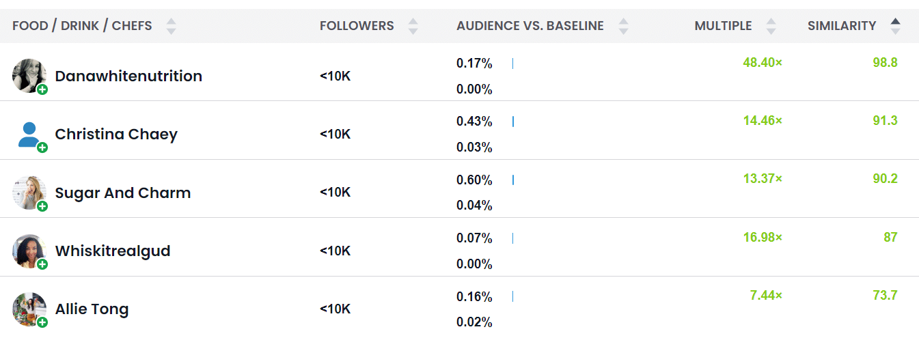Click the 48.40× multiple value
This screenshot has height=338, width=919.
tap(763, 63)
